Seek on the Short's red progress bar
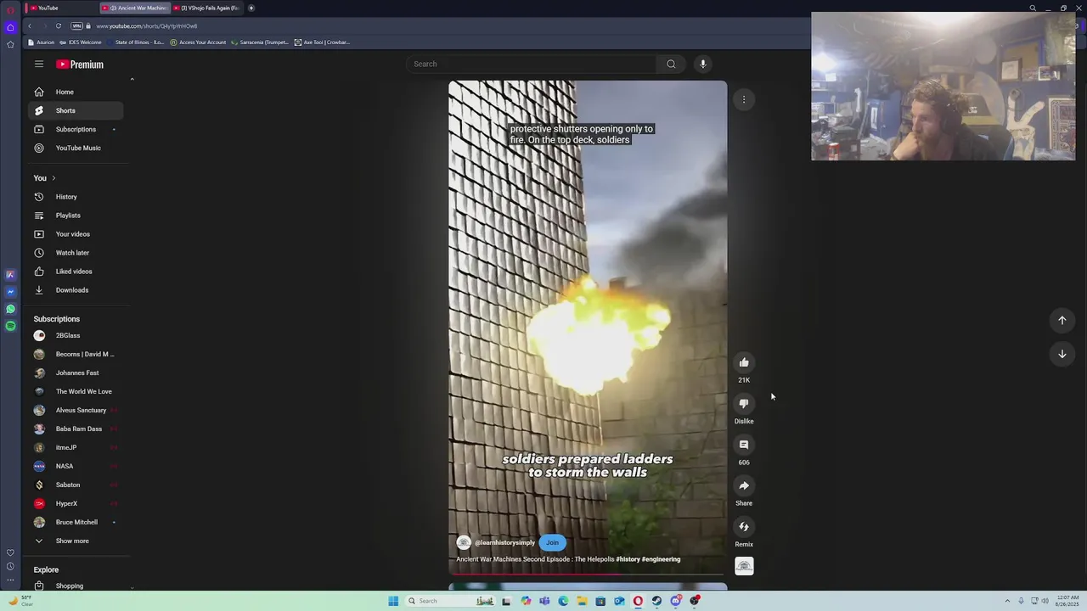 pos(588,574)
